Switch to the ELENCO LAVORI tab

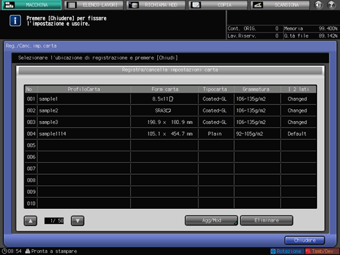(x=94, y=5)
